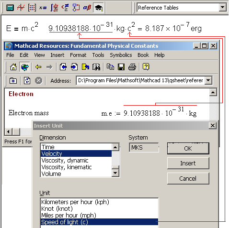The image size is (229, 228).
Task: Click Cancel in Insert Unit dialog
Action: tap(188, 179)
